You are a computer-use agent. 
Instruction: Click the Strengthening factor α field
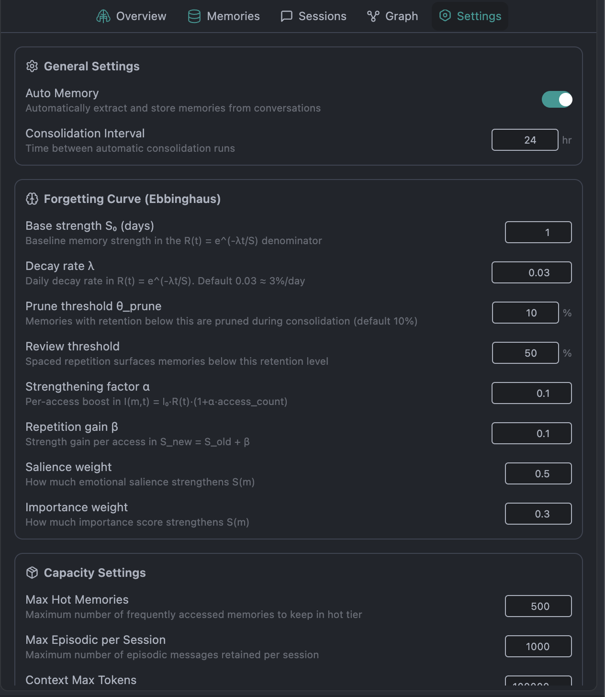coord(532,393)
